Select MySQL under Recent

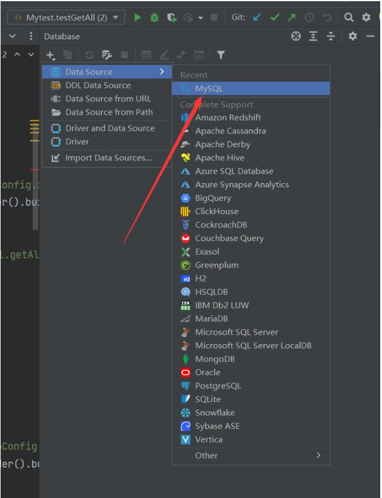251,88
